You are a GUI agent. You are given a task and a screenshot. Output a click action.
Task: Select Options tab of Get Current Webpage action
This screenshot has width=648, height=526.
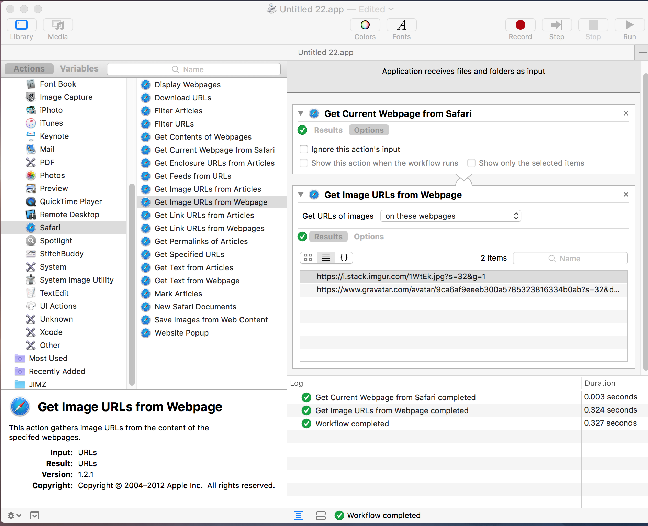369,130
